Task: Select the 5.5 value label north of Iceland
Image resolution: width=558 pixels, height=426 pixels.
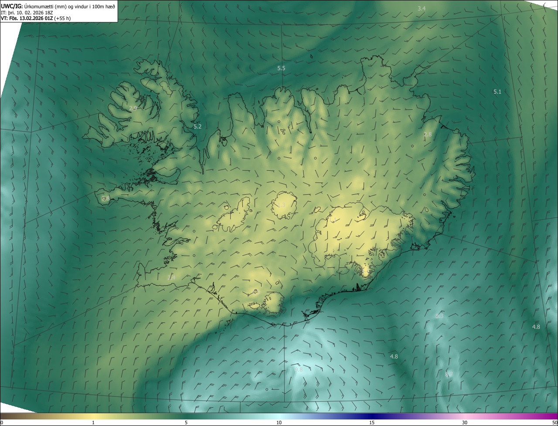Action: point(281,68)
